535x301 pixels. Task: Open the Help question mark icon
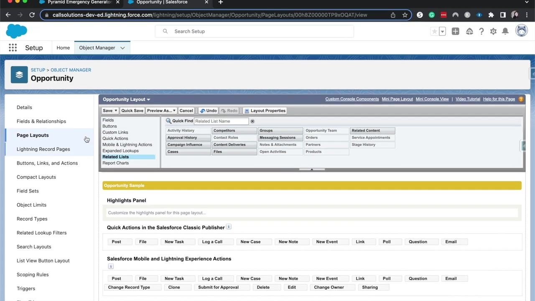(481, 31)
